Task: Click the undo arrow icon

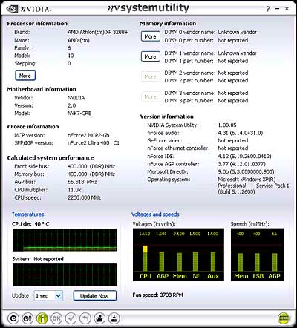Action: pyautogui.click(x=85, y=318)
